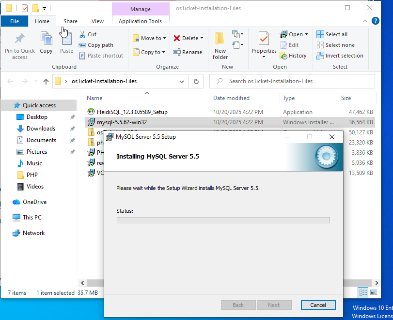The image size is (393, 320).
Task: Create a New folder
Action: click(220, 45)
